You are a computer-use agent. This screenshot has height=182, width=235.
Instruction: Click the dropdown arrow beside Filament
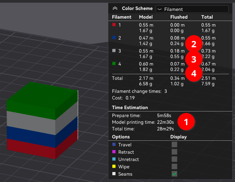coord(160,9)
